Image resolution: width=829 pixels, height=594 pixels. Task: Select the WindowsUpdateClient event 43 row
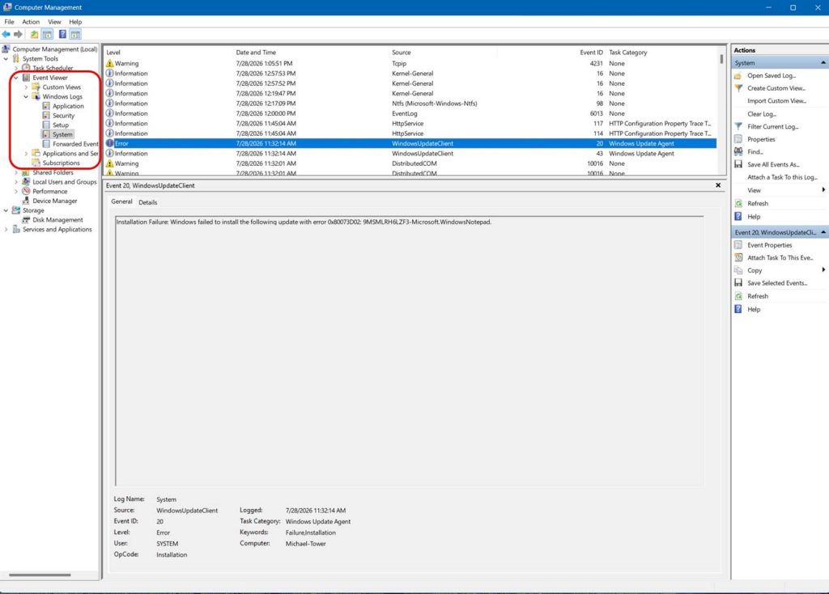(x=410, y=154)
